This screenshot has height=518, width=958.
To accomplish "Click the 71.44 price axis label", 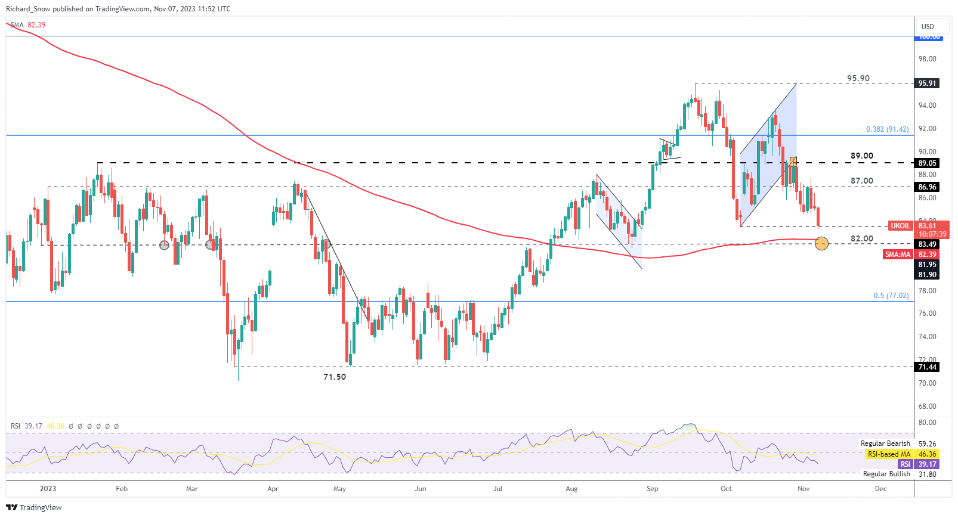I will [927, 367].
